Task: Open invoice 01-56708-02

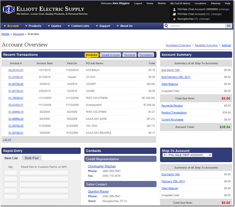Action: [16, 126]
